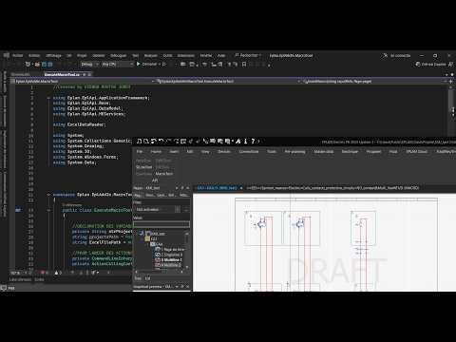456x342 pixels.
Task: Click the Visual Studio logo icon
Action: [7, 55]
